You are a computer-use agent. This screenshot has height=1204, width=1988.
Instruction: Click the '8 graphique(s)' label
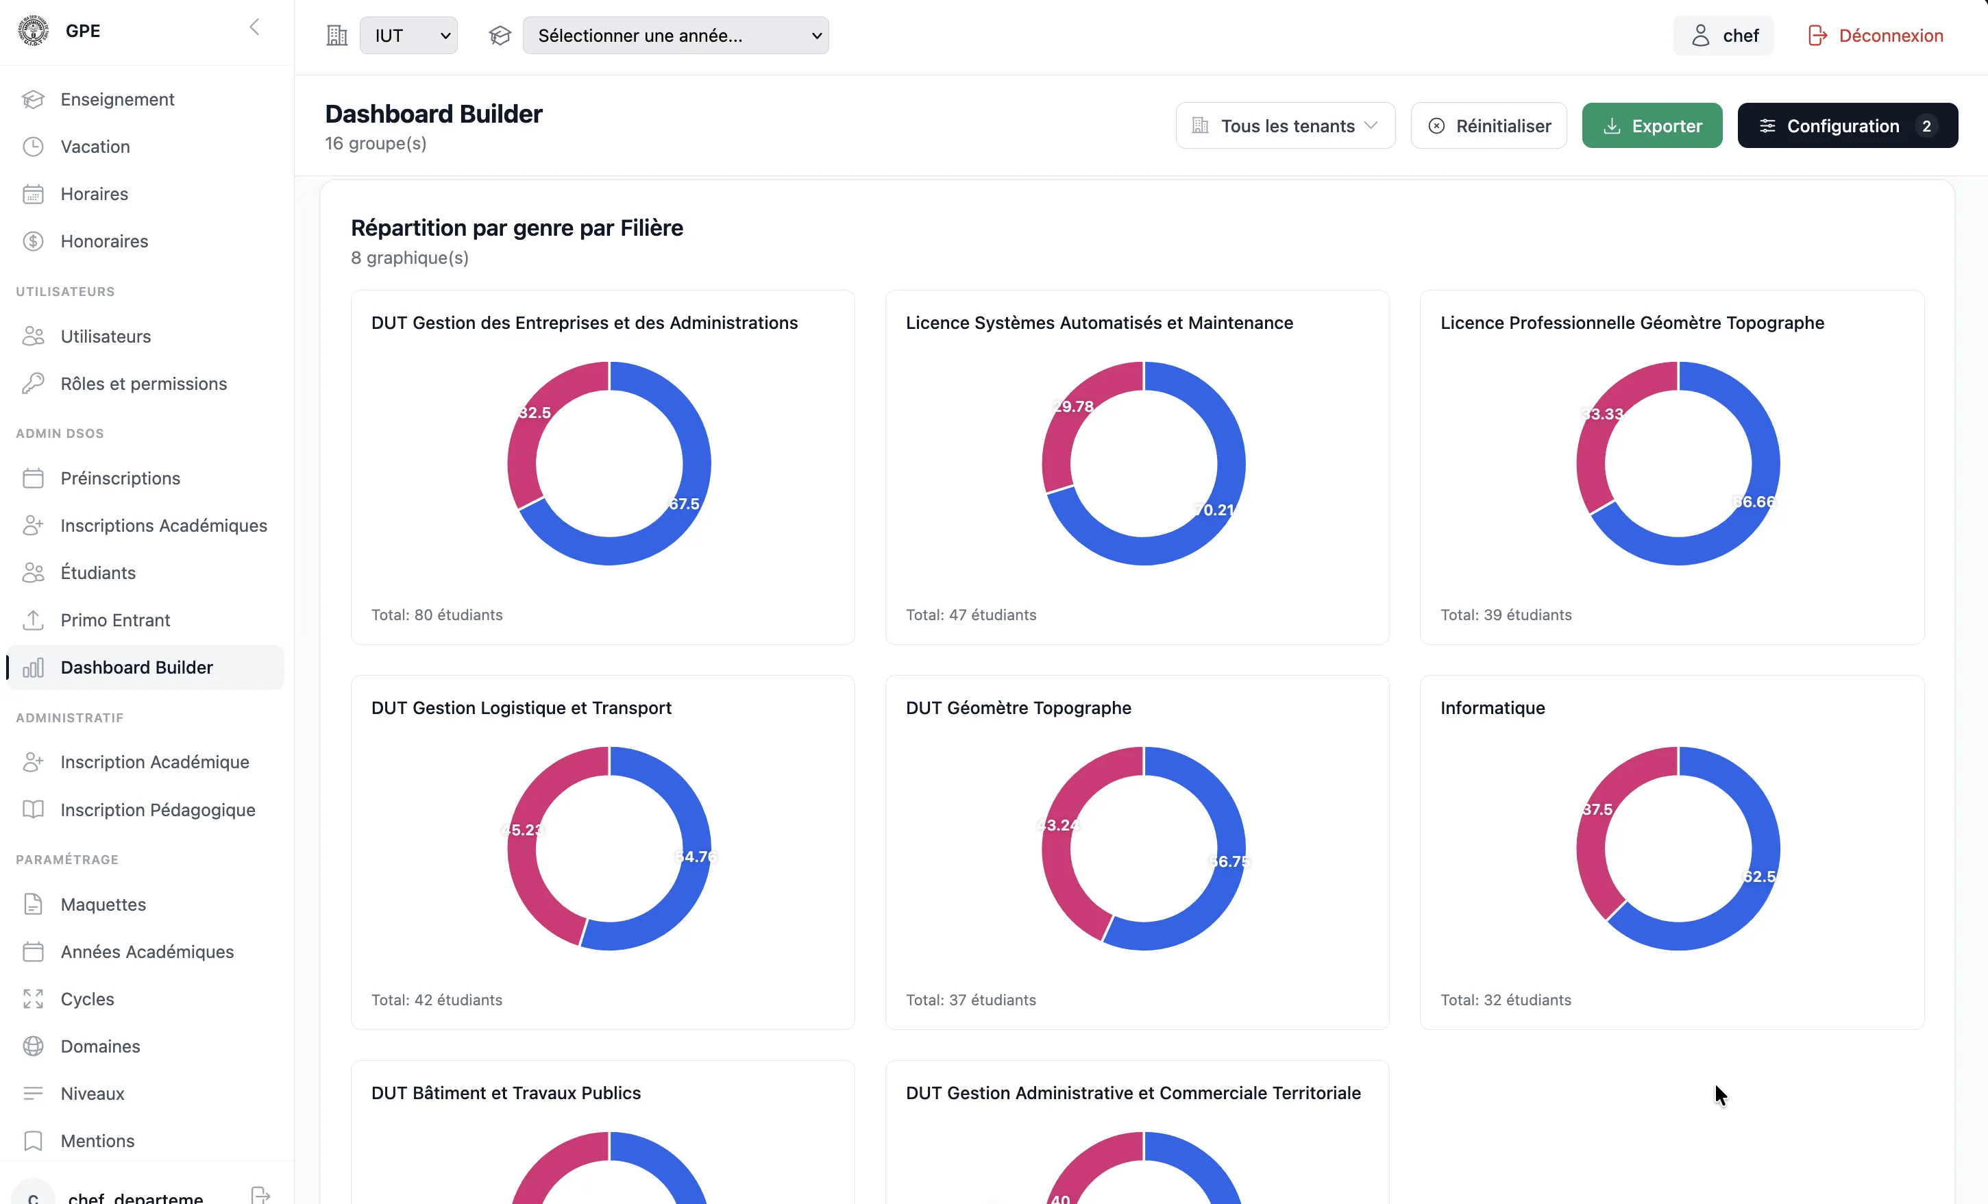pos(410,258)
